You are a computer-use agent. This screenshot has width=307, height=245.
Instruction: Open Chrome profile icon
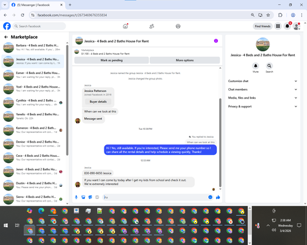click(293, 15)
